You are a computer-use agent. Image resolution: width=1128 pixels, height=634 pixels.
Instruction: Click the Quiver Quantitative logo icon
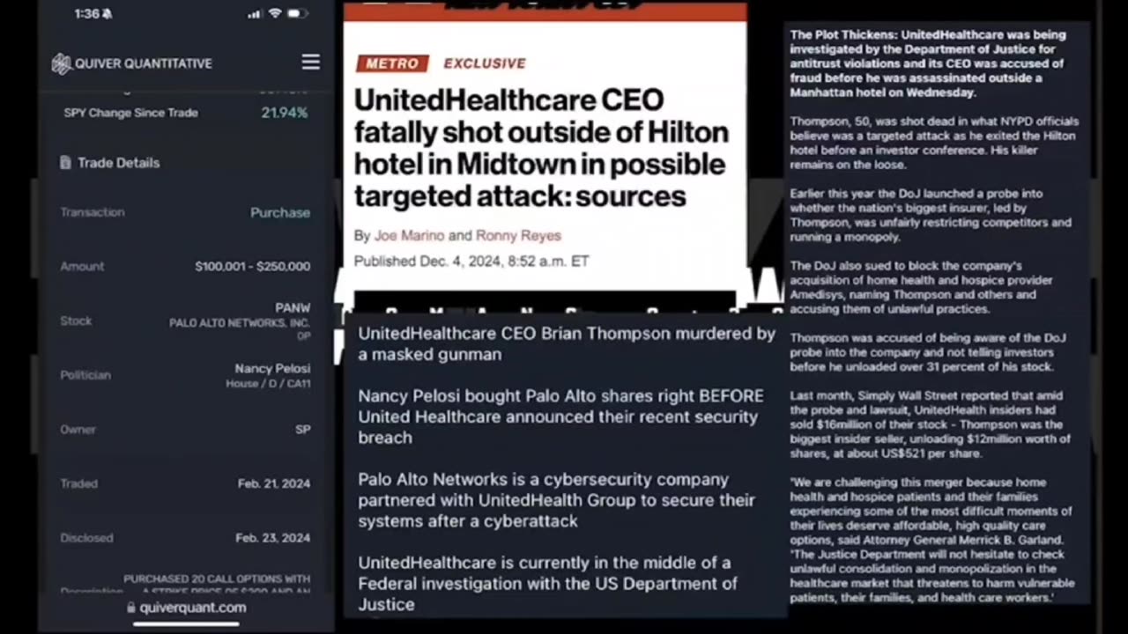(61, 63)
